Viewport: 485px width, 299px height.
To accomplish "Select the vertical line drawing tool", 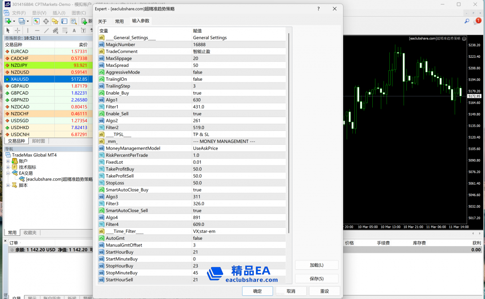I will pos(27,30).
